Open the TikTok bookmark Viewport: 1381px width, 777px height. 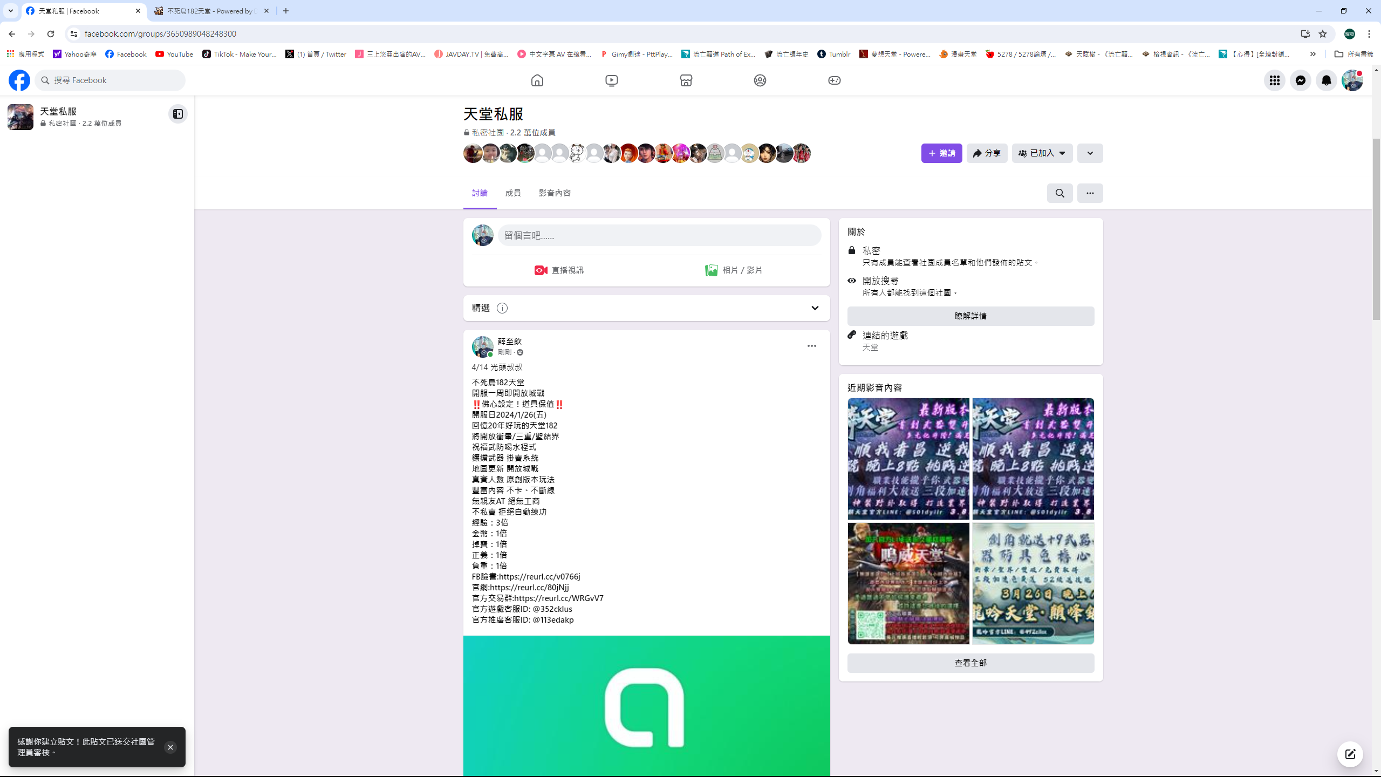[x=239, y=54]
